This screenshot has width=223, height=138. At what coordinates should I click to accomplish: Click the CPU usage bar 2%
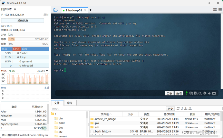coord(28,35)
